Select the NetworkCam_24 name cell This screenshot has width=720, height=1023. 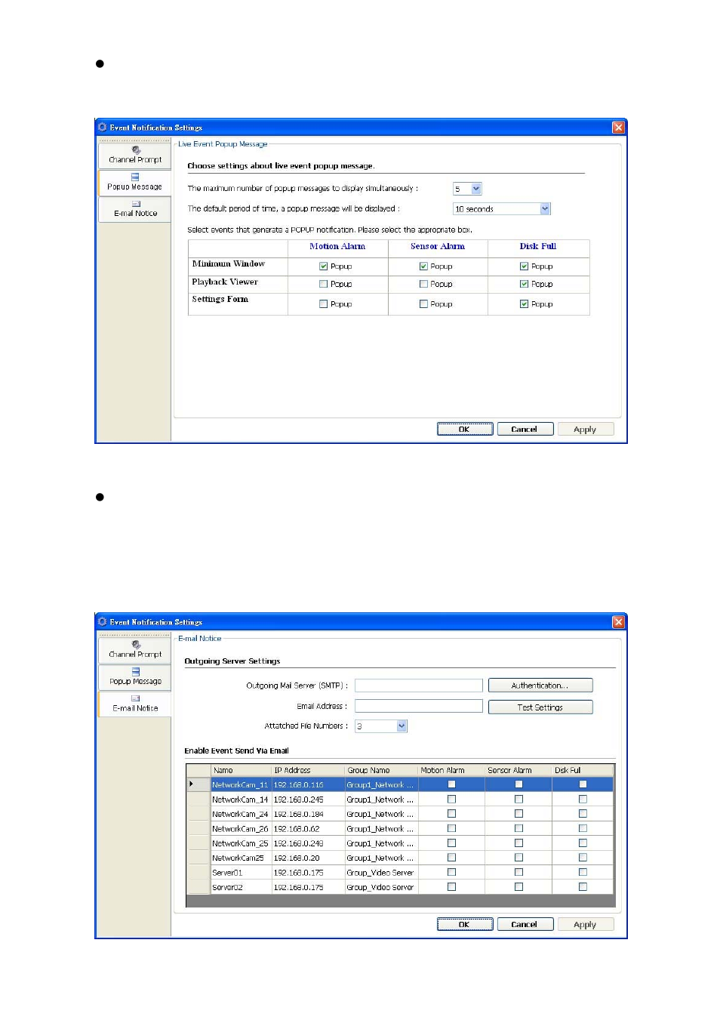(241, 814)
